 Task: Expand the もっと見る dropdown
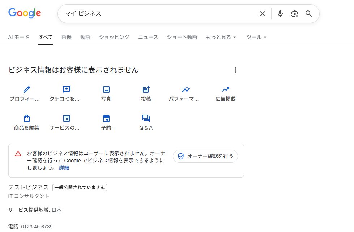coord(221,37)
